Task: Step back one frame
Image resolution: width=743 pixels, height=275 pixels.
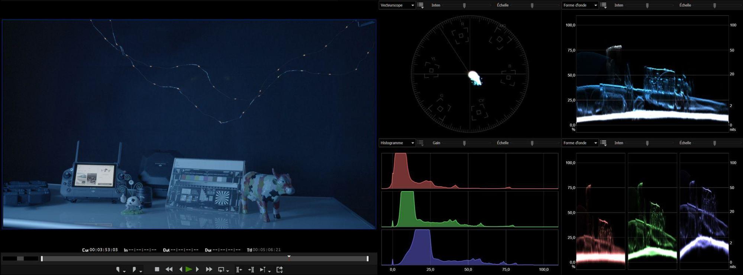Action: pos(181,269)
